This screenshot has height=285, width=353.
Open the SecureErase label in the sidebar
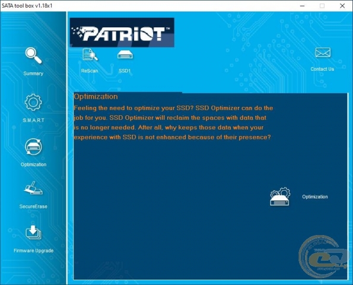click(33, 207)
